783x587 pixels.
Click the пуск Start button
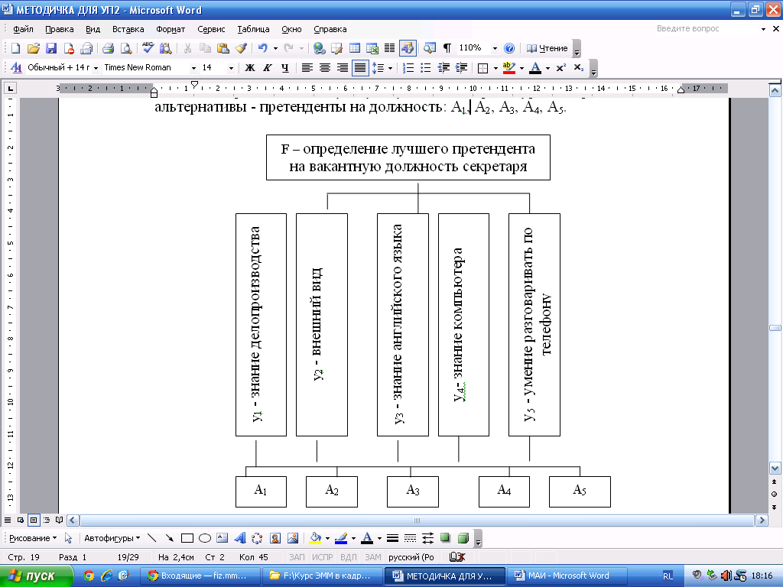click(36, 576)
